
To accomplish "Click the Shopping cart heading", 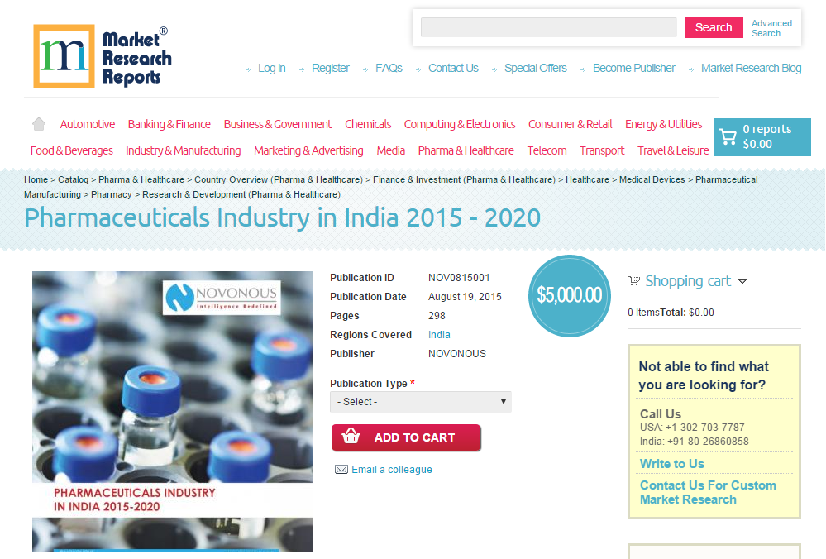I will tap(688, 281).
